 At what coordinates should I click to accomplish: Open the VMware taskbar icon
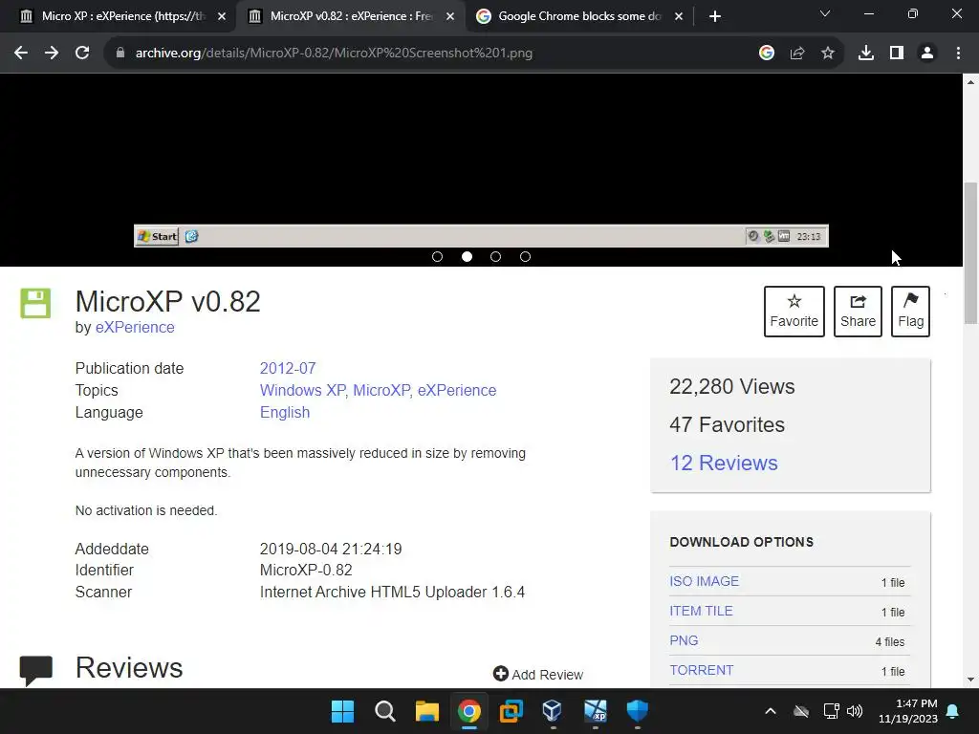pyautogui.click(x=511, y=711)
